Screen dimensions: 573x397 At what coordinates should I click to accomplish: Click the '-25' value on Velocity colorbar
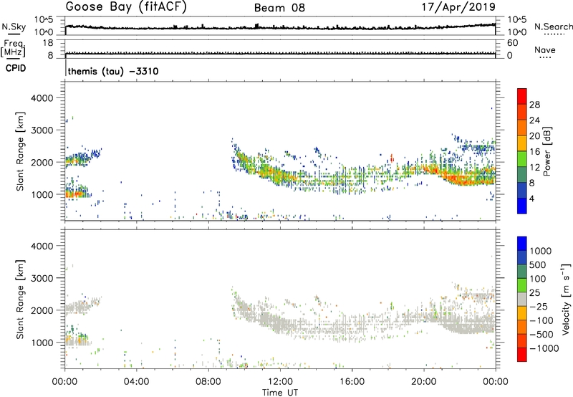(539, 306)
